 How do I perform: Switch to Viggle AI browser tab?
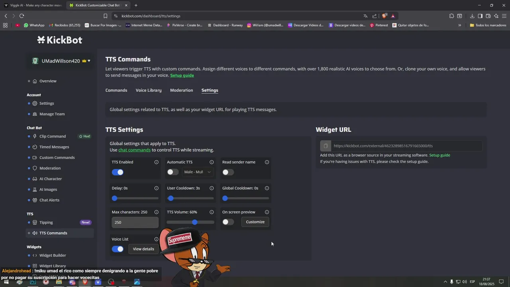pos(33,5)
